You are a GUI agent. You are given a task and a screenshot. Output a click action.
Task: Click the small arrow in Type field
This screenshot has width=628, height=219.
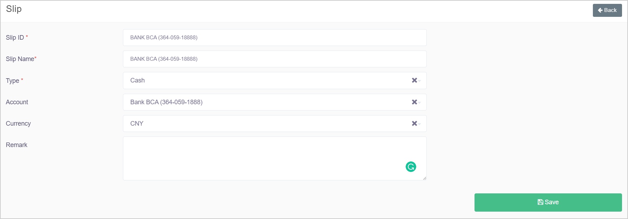419,81
